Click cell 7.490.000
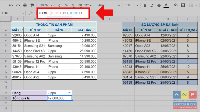This screenshot has height=112, width=200. pos(84,35)
